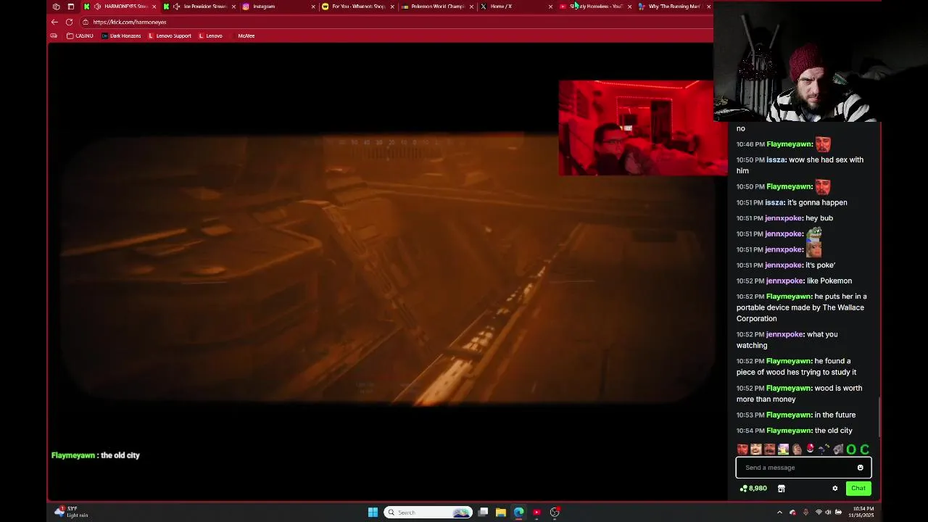Click the Windows taskbar Search box
The height and width of the screenshot is (522, 928).
pyautogui.click(x=428, y=513)
